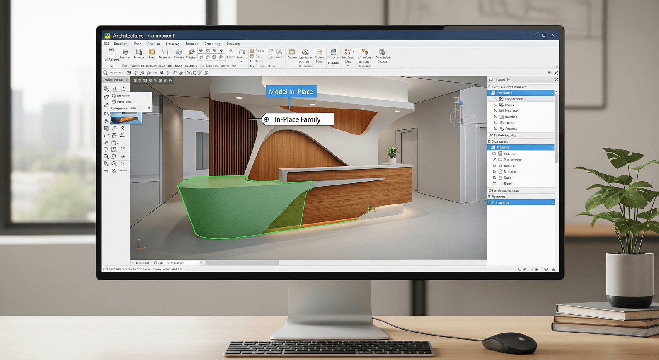659x360 pixels.
Task: Expand the second tree item in the right panel
Action: click(495, 105)
